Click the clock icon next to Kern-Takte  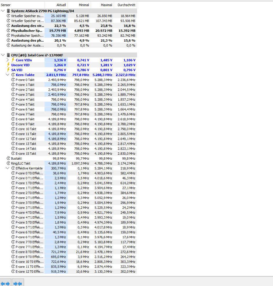pyautogui.click(x=13, y=75)
